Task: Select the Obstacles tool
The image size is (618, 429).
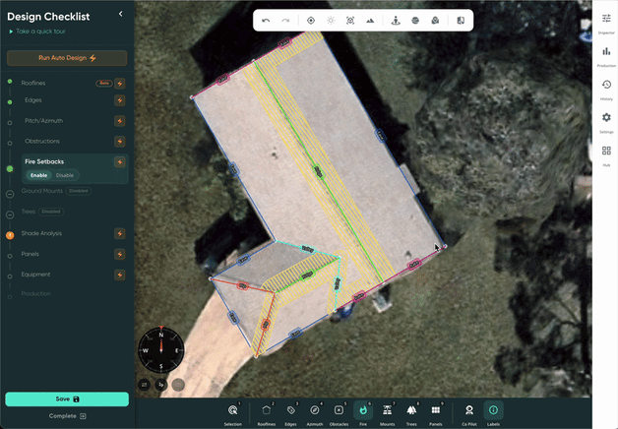Action: point(339,413)
